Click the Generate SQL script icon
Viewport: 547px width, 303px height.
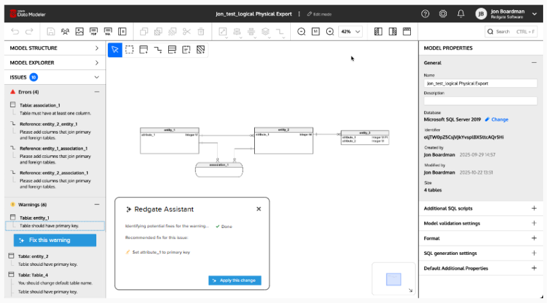tap(108, 31)
